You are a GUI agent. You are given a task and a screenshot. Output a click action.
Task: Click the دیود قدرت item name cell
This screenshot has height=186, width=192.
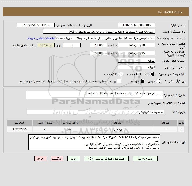tap(117, 129)
